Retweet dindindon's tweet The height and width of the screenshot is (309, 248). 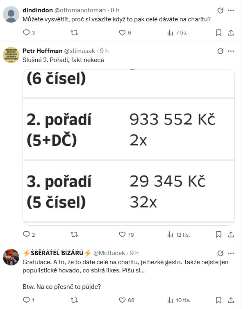74,32
